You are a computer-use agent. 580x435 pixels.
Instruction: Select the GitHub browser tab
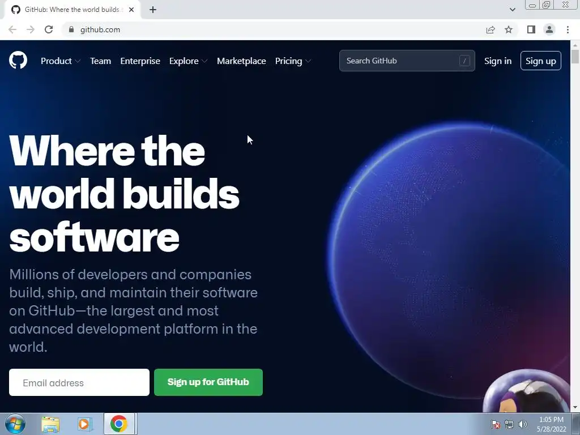(x=72, y=10)
